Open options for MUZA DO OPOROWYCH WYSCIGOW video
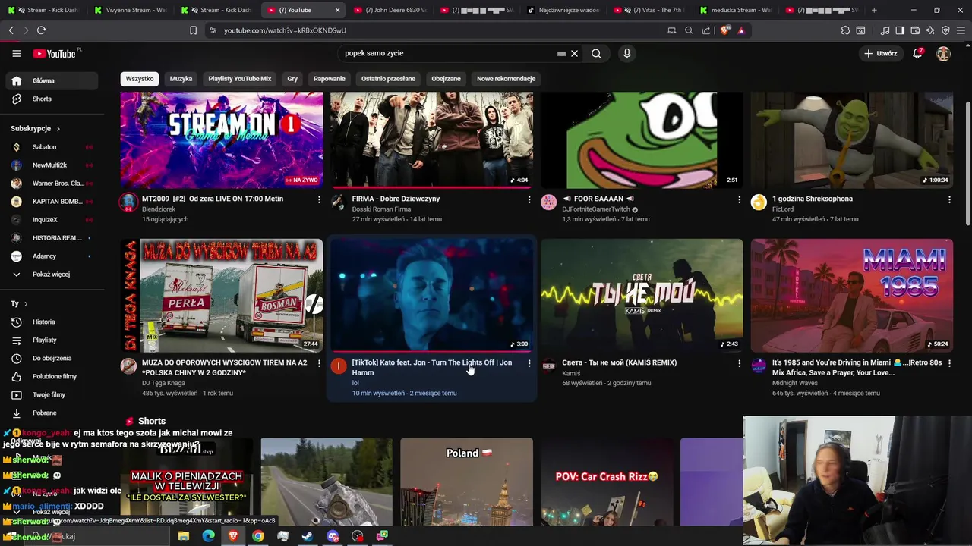Image resolution: width=972 pixels, height=546 pixels. (319, 363)
